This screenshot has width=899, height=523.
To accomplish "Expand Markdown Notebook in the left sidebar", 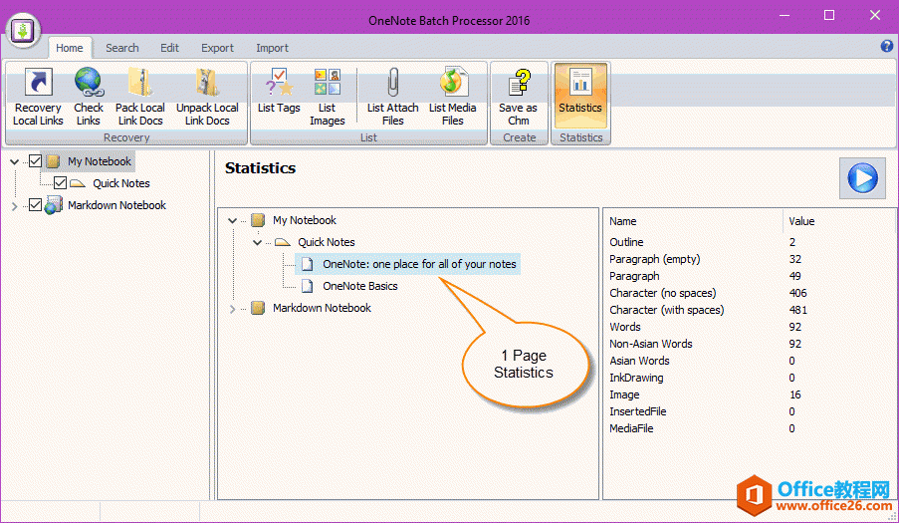I will [x=14, y=206].
